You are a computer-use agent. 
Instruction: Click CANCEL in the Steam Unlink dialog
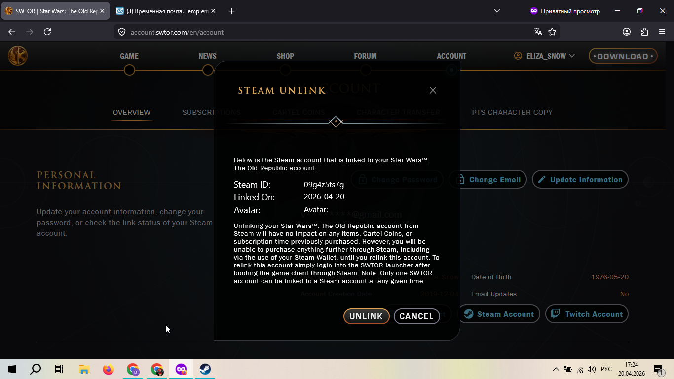click(x=416, y=316)
